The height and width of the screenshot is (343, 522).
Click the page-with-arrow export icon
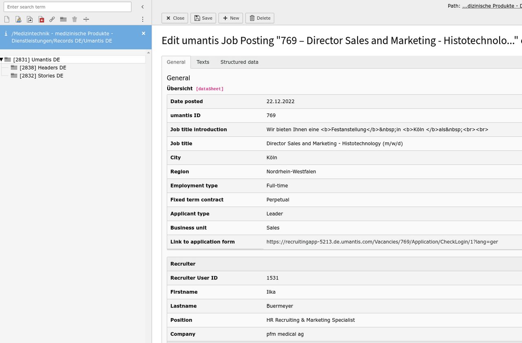point(29,19)
